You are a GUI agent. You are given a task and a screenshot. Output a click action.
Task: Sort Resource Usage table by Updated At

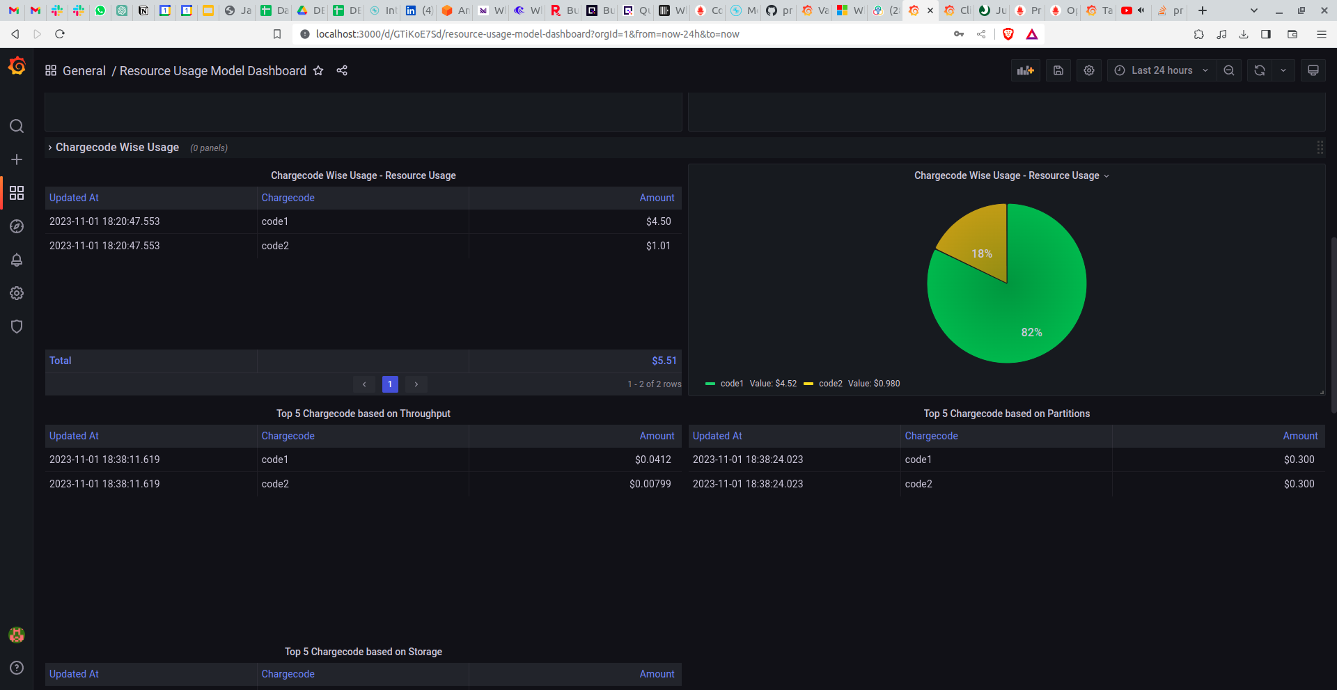[x=74, y=198]
